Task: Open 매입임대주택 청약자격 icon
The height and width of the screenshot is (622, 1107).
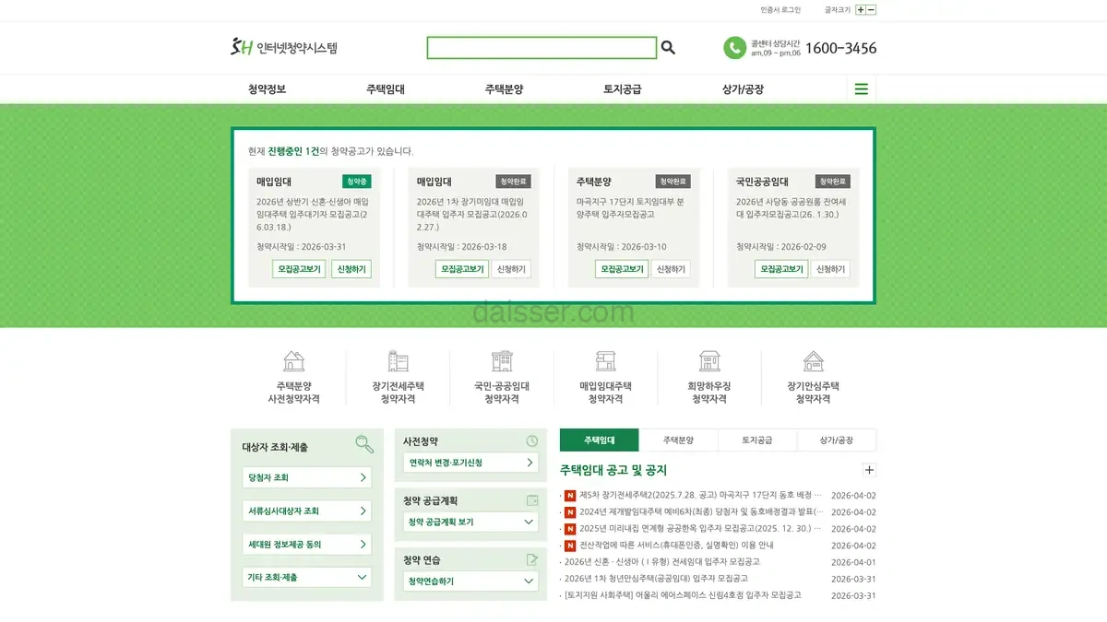Action: 605,360
